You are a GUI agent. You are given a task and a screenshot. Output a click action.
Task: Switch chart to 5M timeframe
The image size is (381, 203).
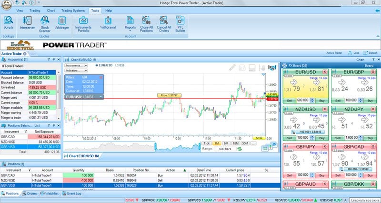[226, 143]
